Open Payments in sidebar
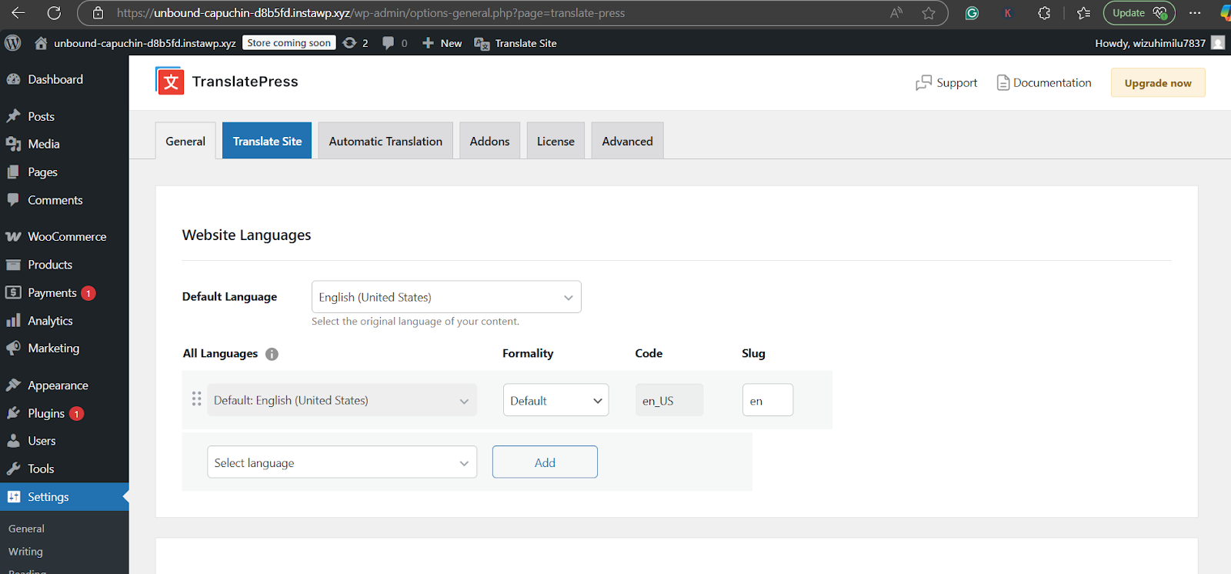The height and width of the screenshot is (574, 1231). (x=52, y=293)
